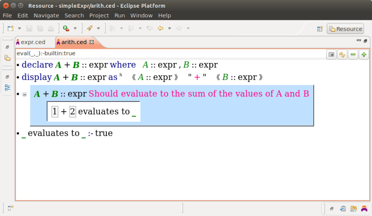Open the back navigation history dropdown arrow
This screenshot has height=216, width=372.
(169, 28)
